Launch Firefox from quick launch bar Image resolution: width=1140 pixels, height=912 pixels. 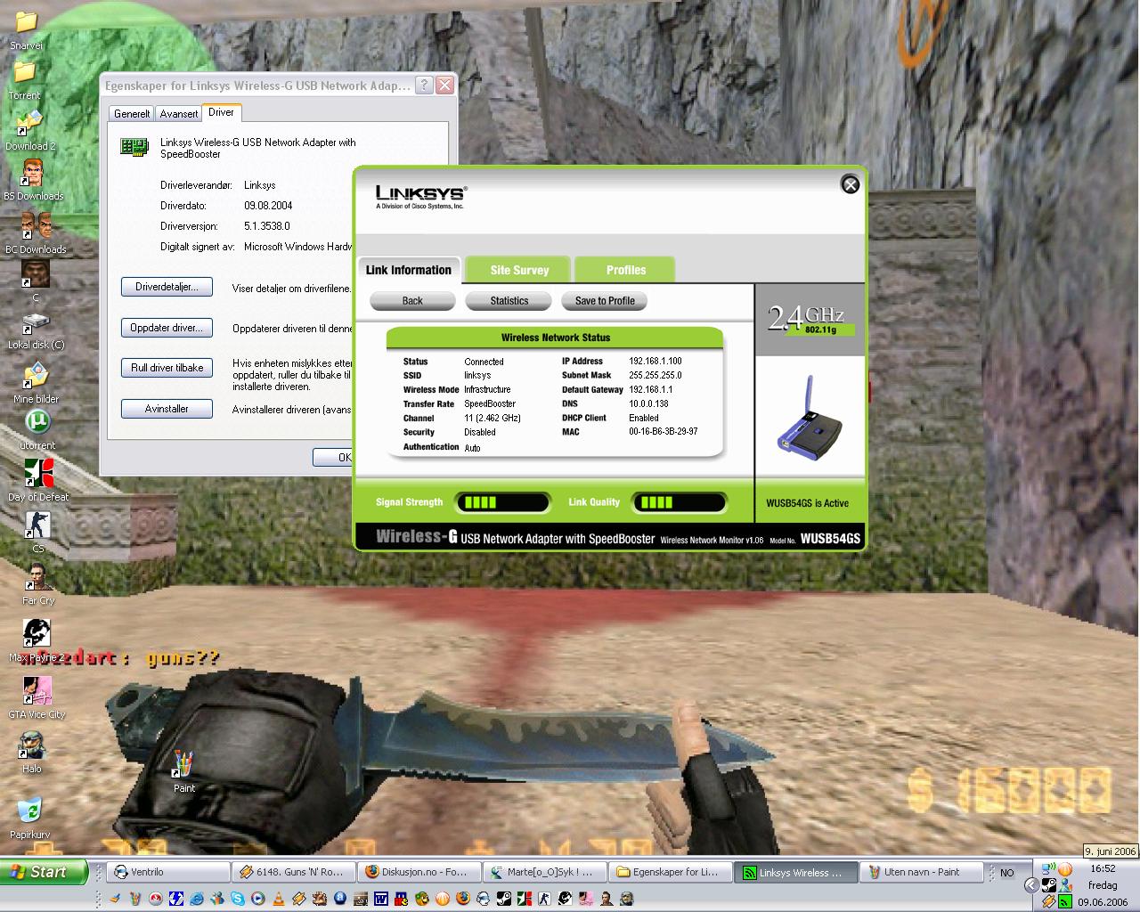click(462, 900)
